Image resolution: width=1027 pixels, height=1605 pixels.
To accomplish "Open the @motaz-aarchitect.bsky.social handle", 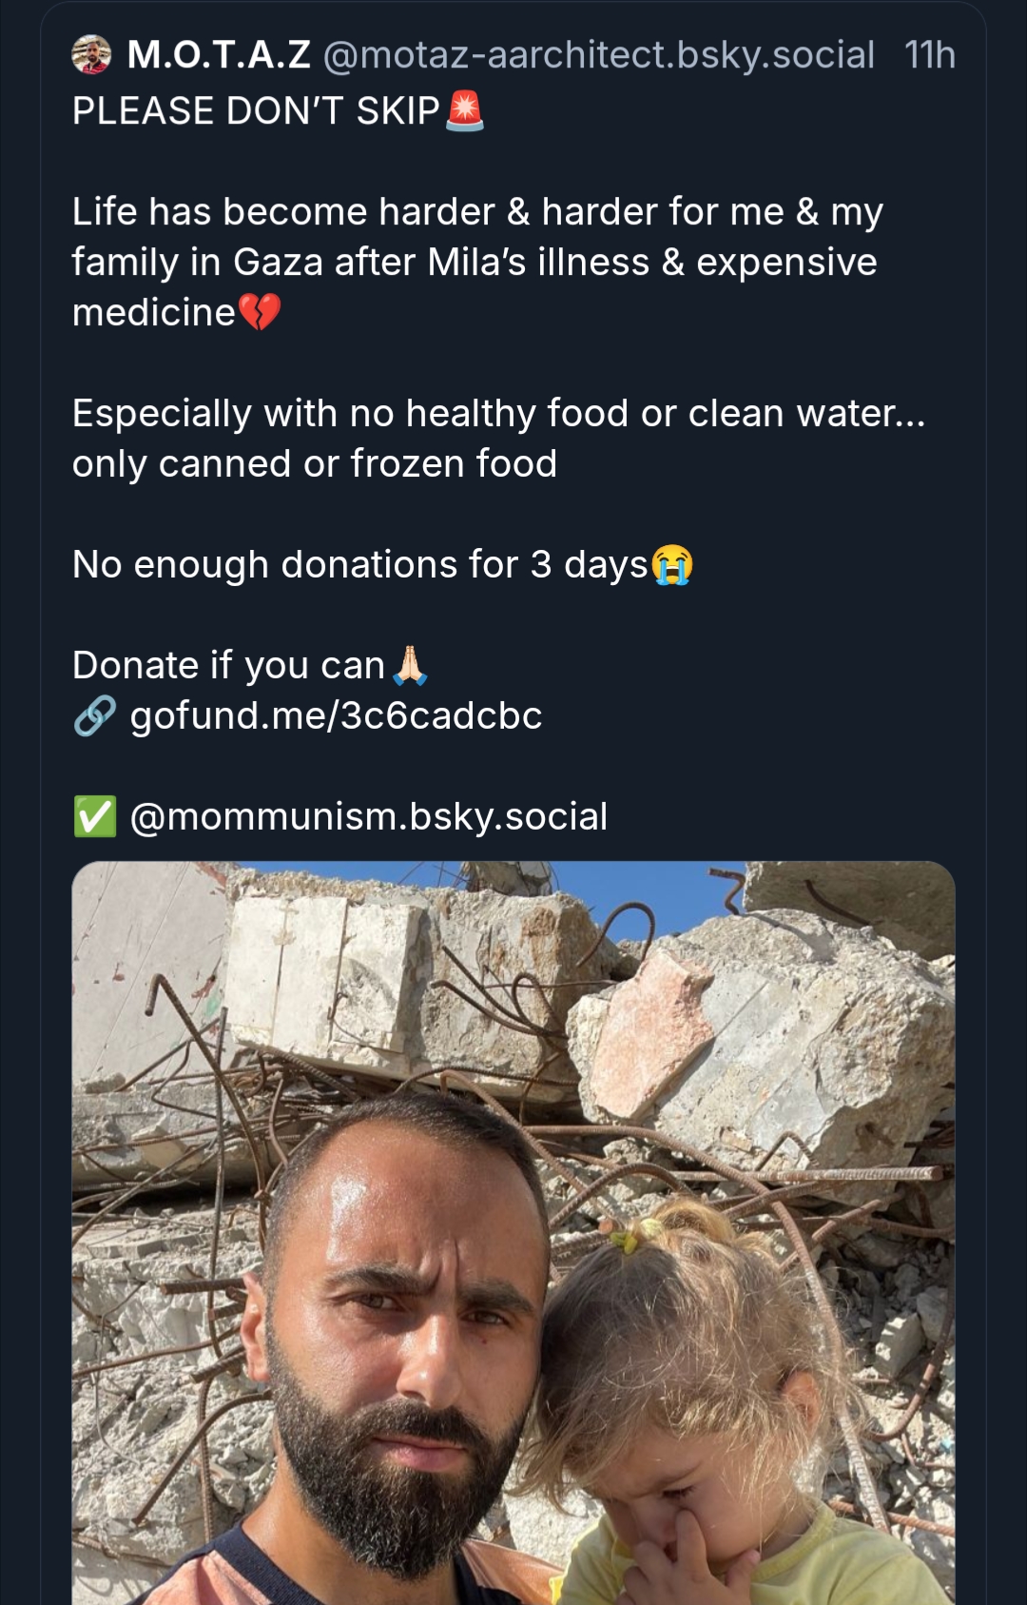I will pos(599,55).
